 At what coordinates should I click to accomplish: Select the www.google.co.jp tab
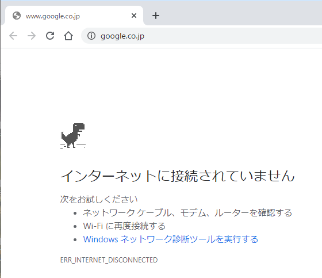74,16
